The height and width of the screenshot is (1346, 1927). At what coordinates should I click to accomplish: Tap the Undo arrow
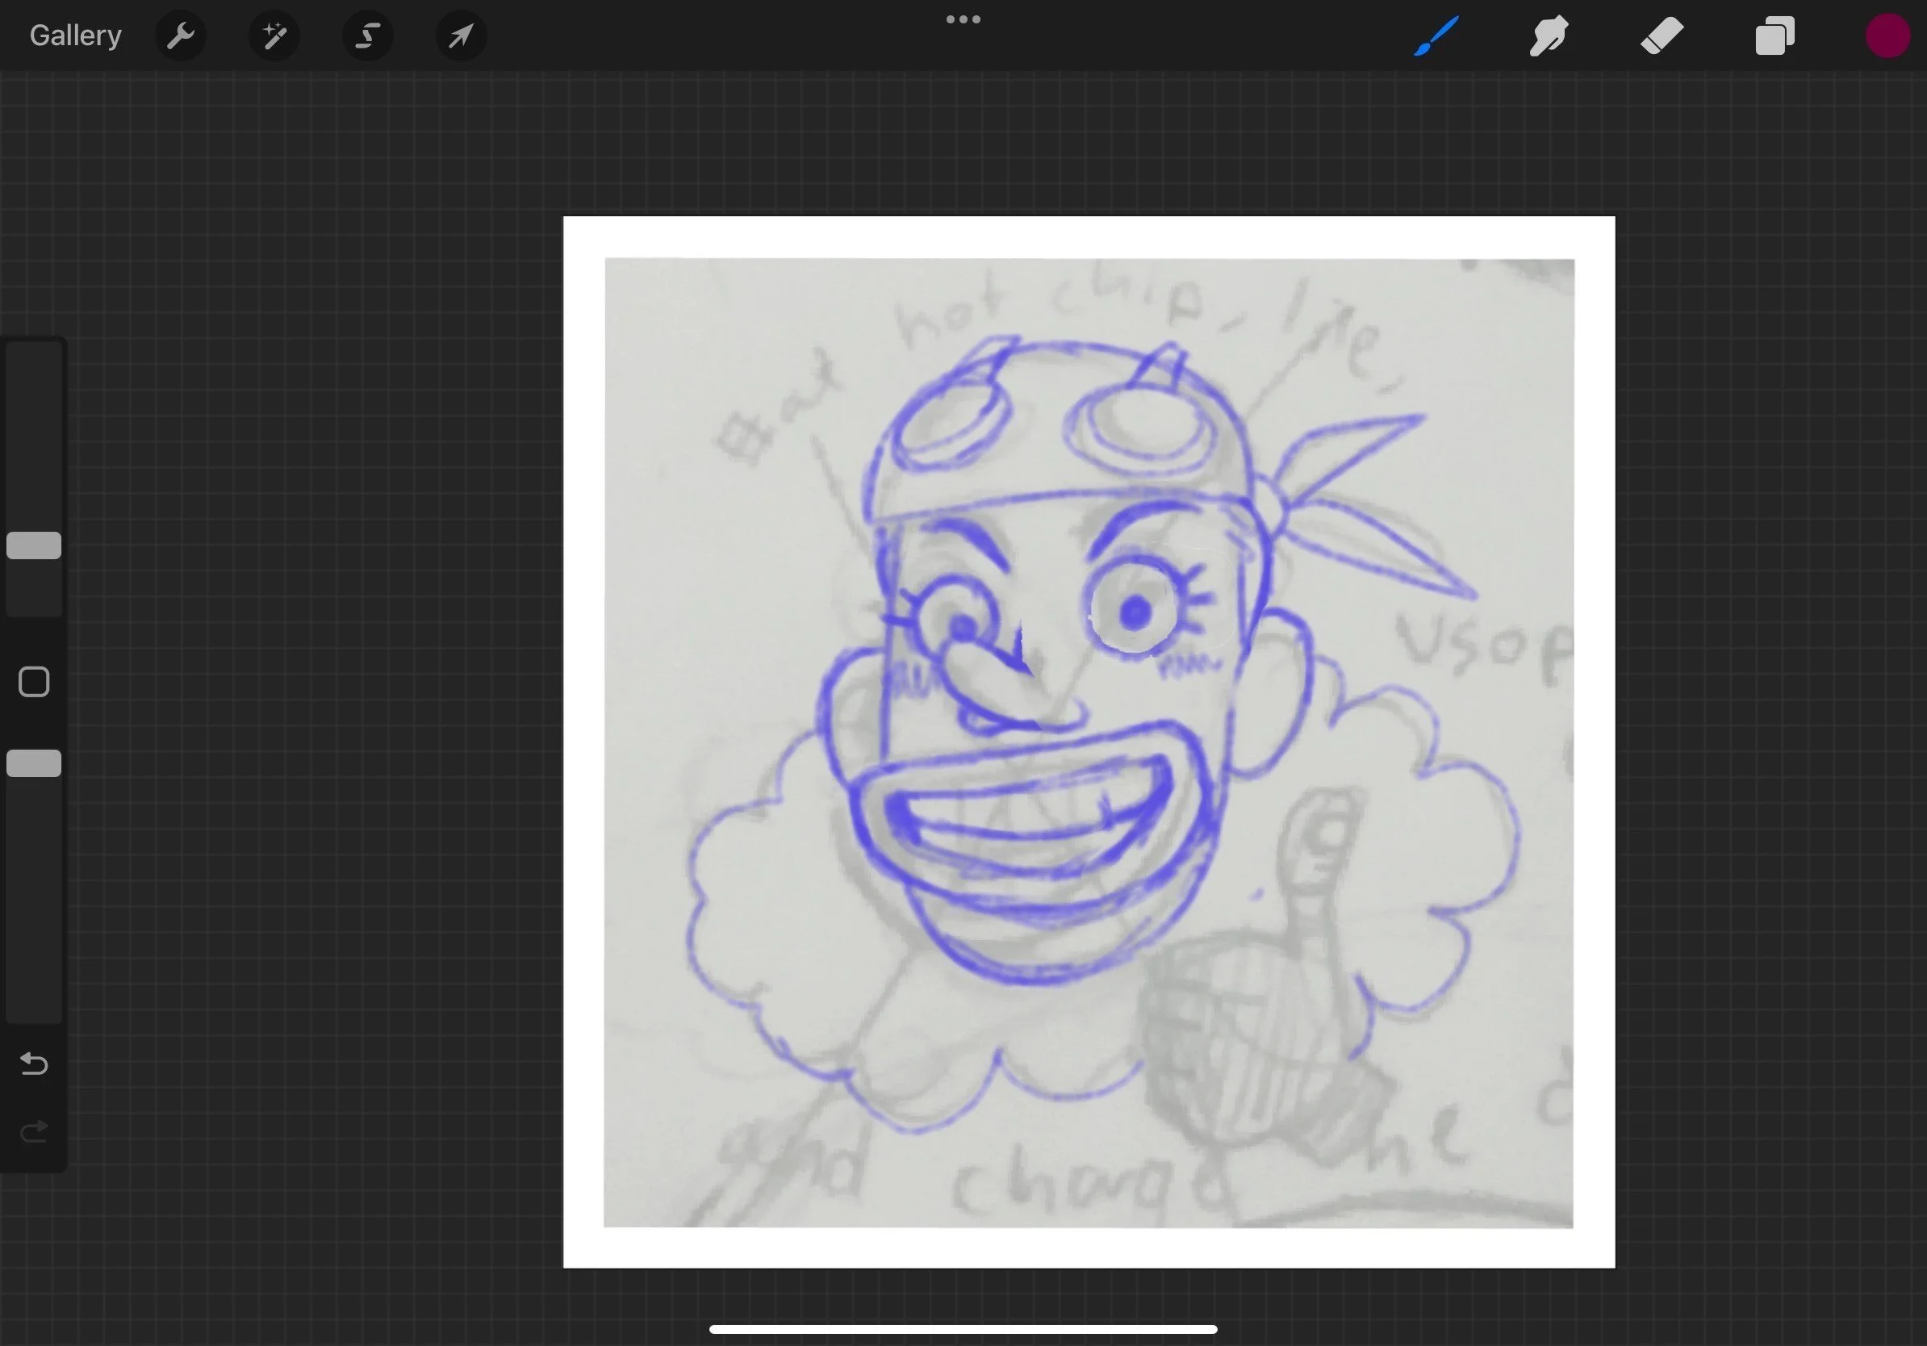click(34, 1064)
